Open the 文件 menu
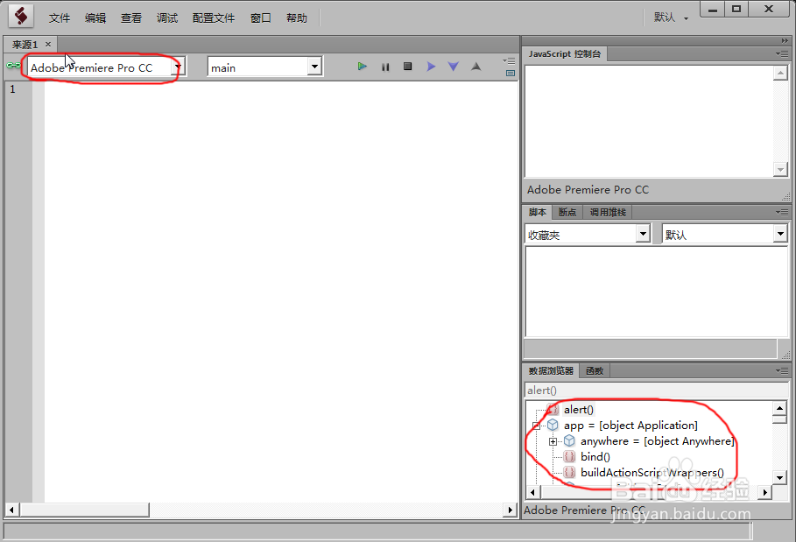The image size is (796, 542). pos(60,18)
